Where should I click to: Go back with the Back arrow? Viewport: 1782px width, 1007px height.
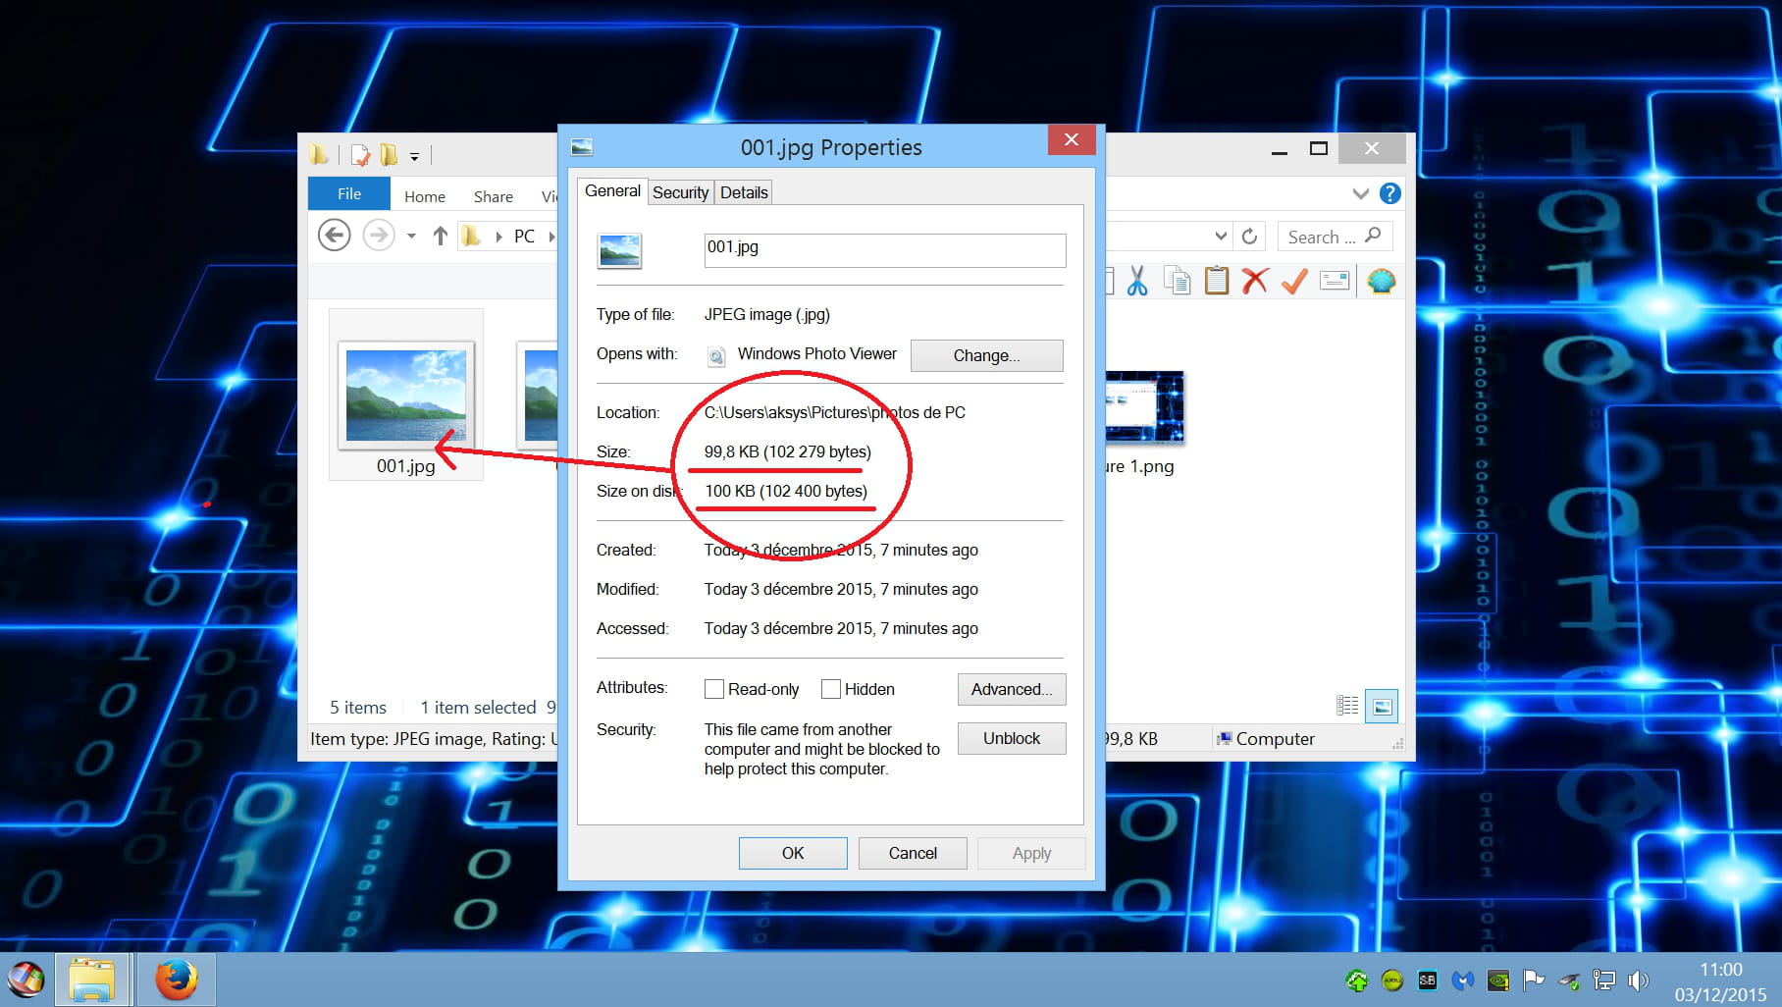pyautogui.click(x=335, y=236)
